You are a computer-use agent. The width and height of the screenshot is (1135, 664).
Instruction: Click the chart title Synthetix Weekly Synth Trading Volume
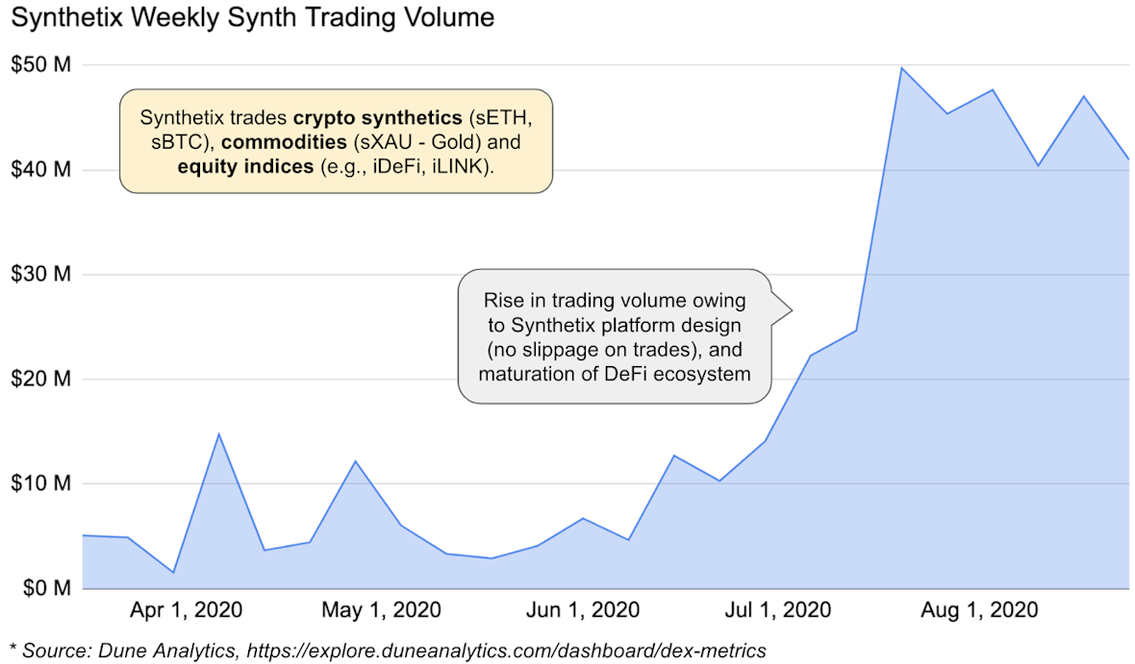(x=253, y=17)
